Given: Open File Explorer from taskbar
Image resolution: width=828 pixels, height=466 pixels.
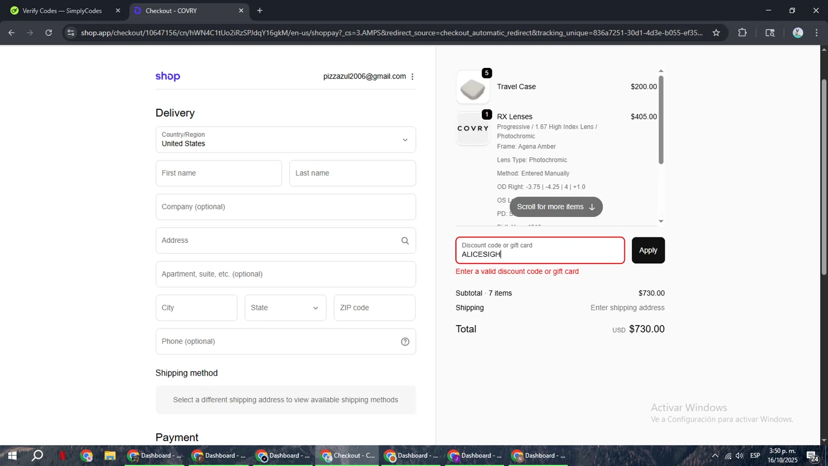Looking at the screenshot, I should pos(110,456).
